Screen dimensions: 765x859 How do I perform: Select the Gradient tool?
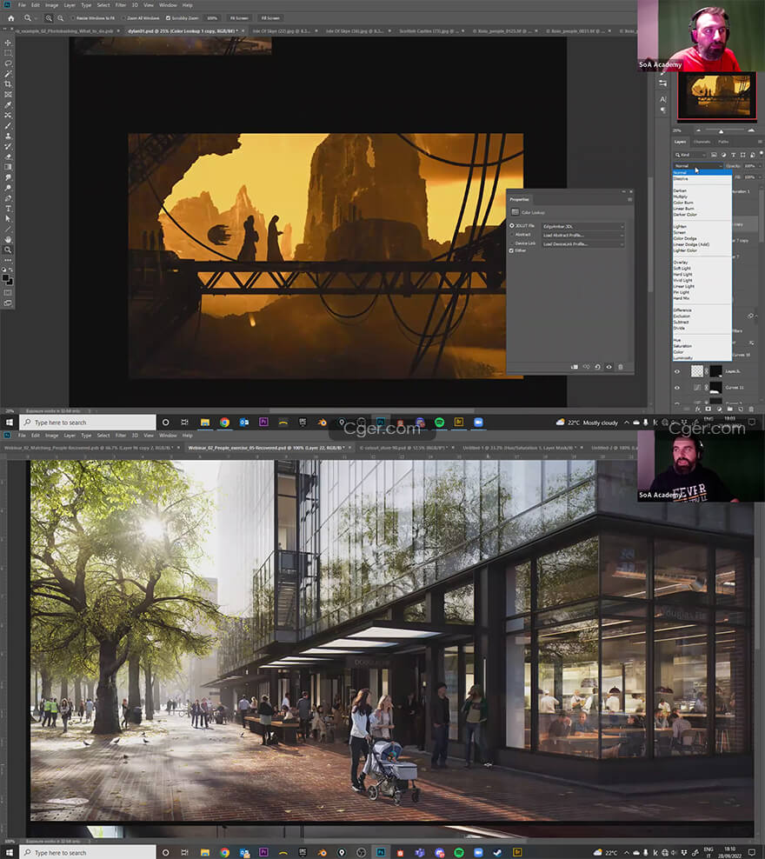8,167
